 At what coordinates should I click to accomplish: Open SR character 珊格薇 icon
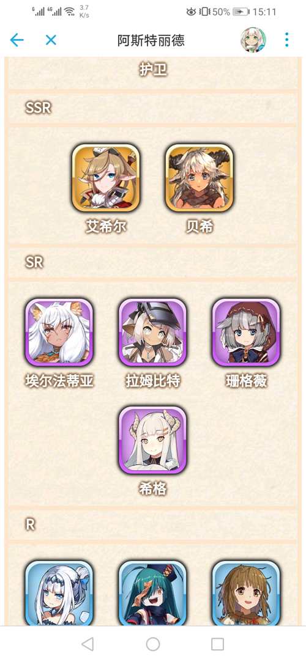tap(246, 333)
